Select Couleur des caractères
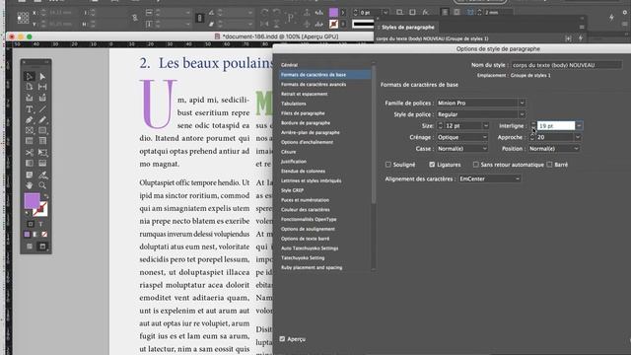 click(x=306, y=210)
